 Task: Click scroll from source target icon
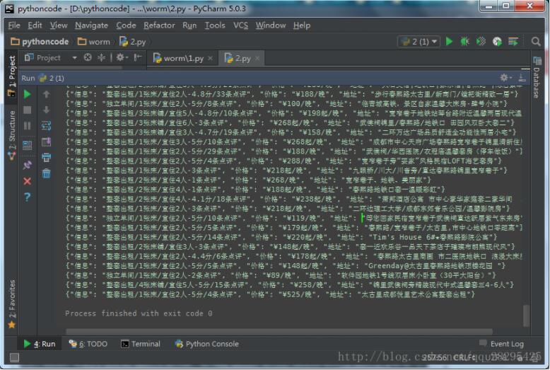click(88, 57)
